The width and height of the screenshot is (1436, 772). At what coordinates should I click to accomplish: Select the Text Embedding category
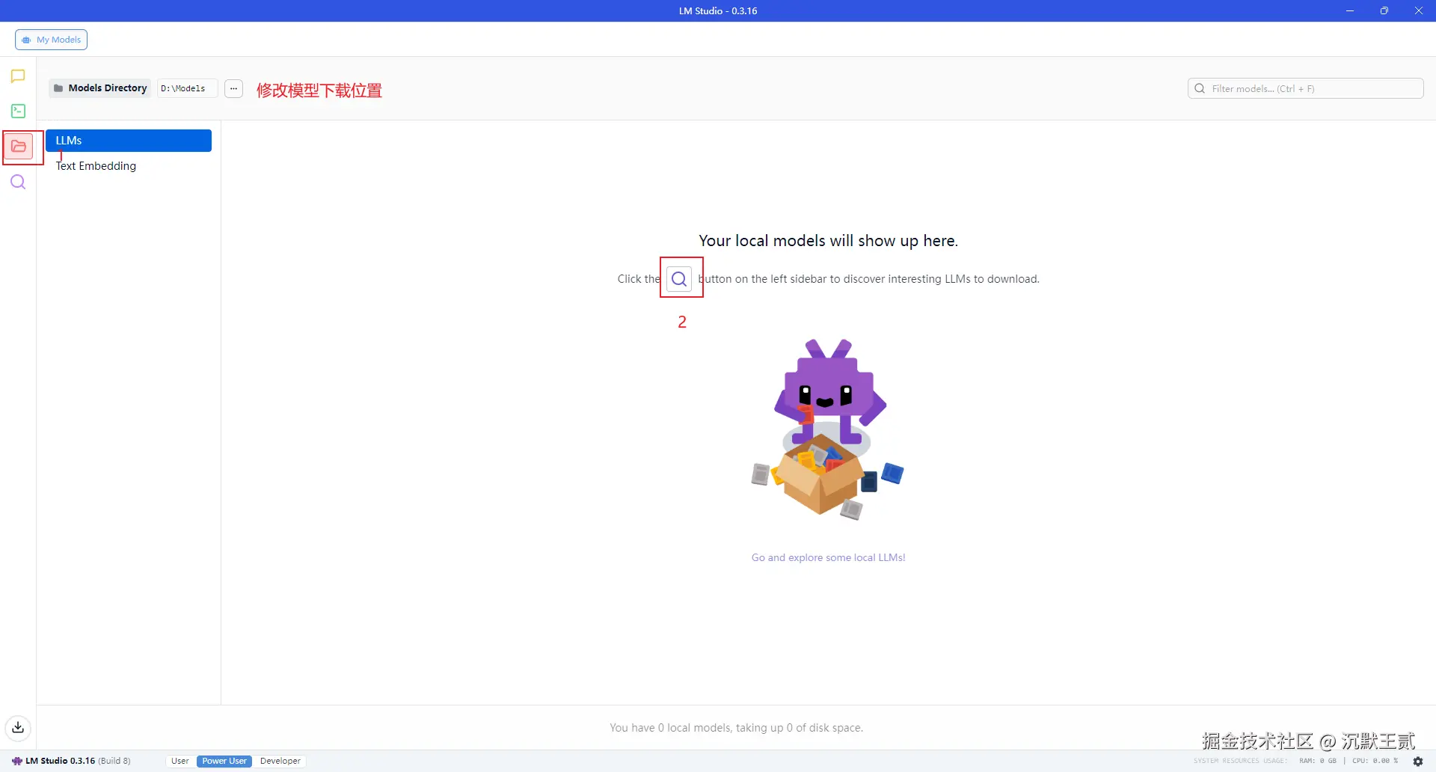[96, 166]
